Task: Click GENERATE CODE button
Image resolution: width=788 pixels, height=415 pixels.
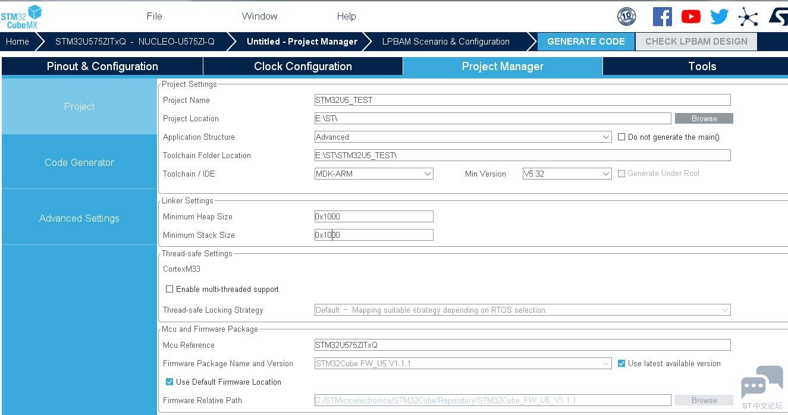Action: [x=586, y=42]
